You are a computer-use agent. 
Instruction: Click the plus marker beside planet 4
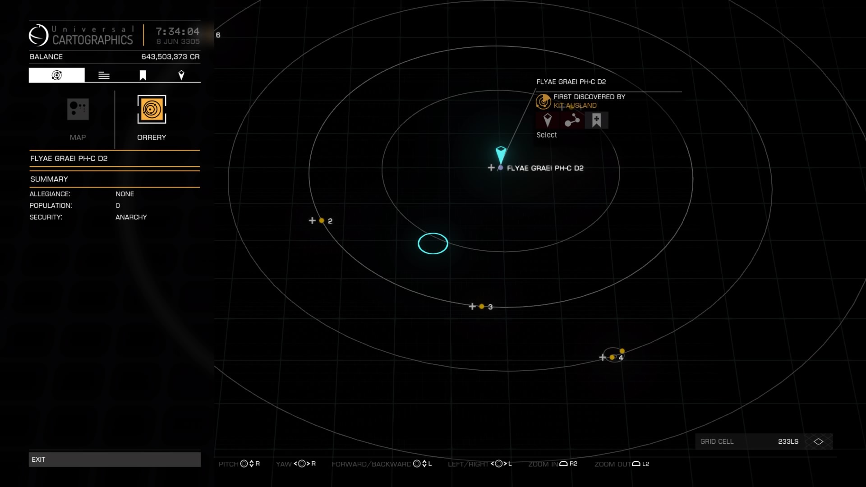[x=603, y=357]
